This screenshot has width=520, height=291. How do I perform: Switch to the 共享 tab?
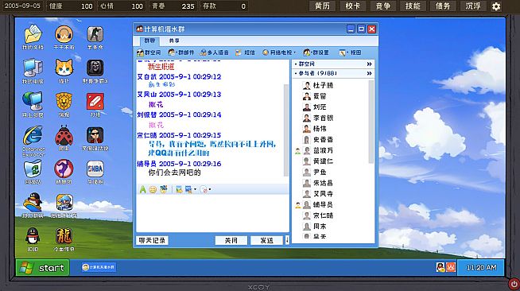174,41
